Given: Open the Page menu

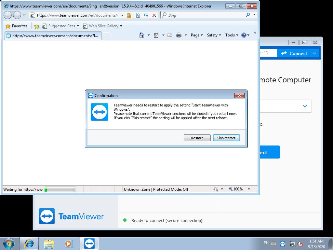Looking at the screenshot, I should (197, 35).
